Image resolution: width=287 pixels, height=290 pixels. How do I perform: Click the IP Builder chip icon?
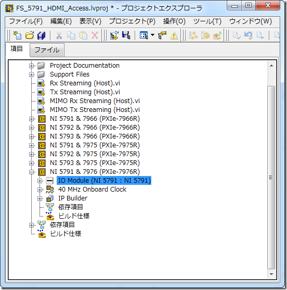pyautogui.click(x=50, y=198)
